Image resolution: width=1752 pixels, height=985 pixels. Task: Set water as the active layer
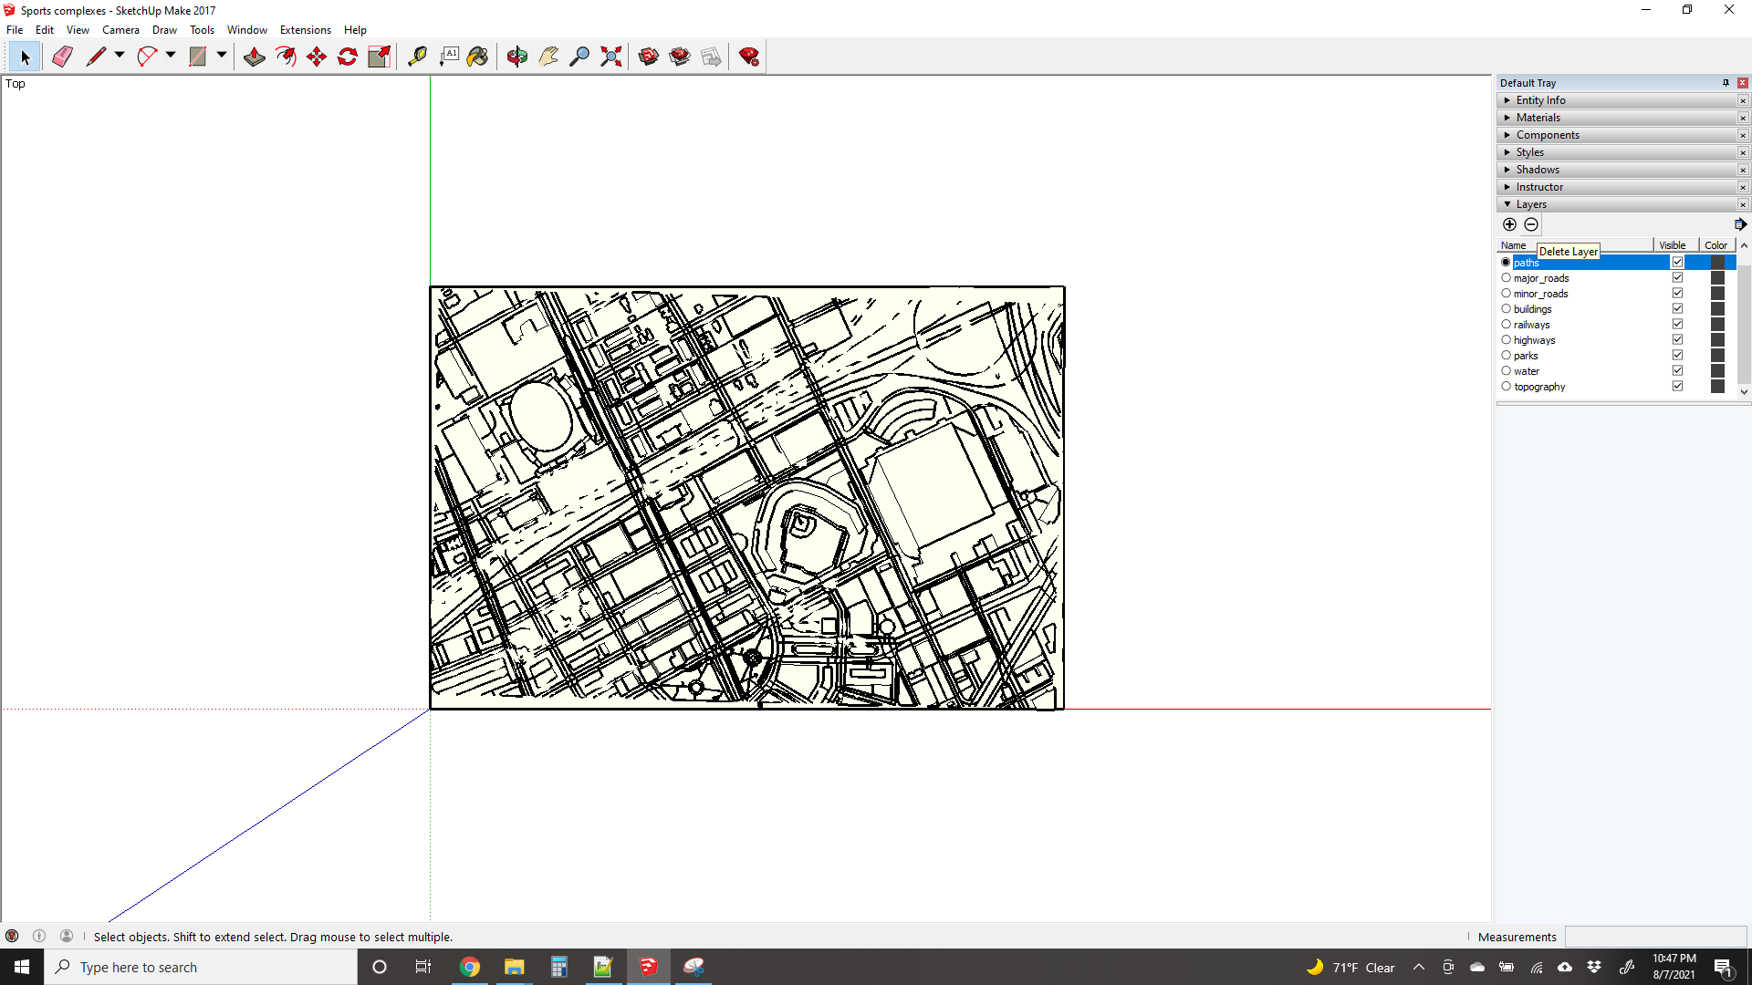coord(1506,371)
